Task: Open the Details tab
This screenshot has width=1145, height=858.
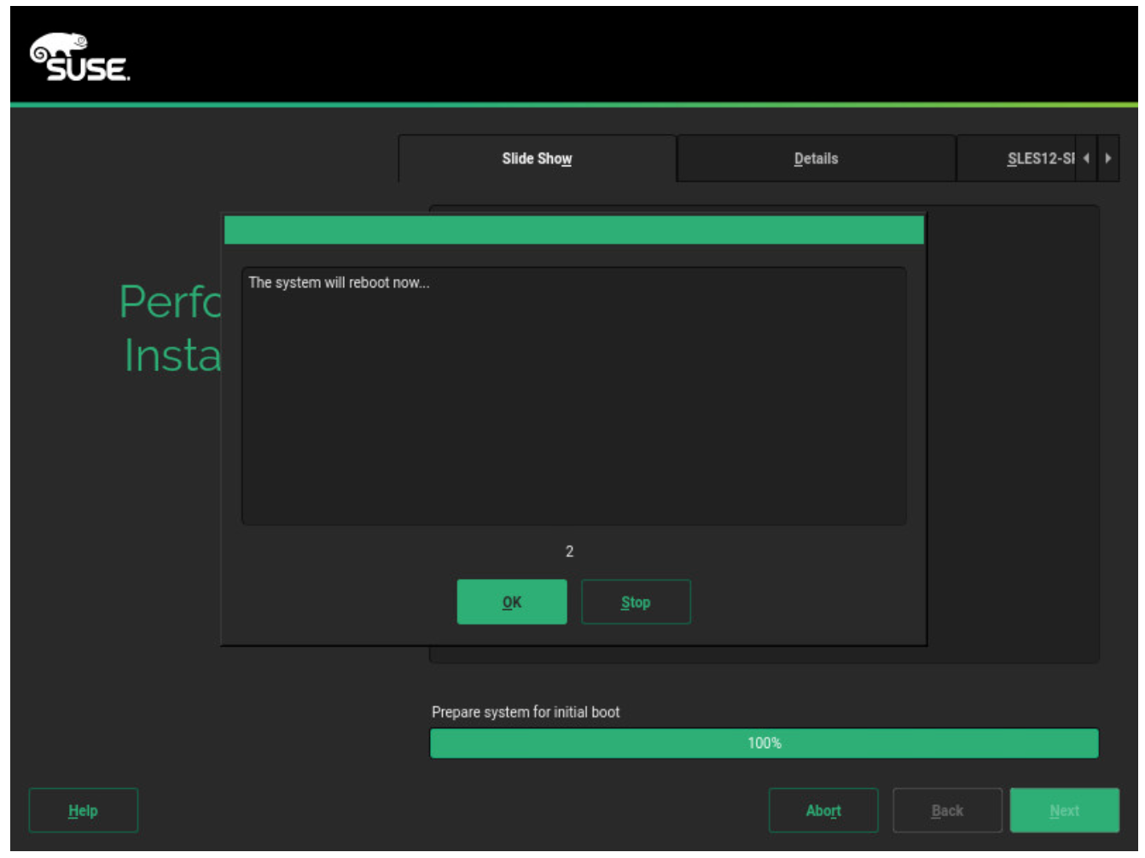Action: tap(816, 159)
